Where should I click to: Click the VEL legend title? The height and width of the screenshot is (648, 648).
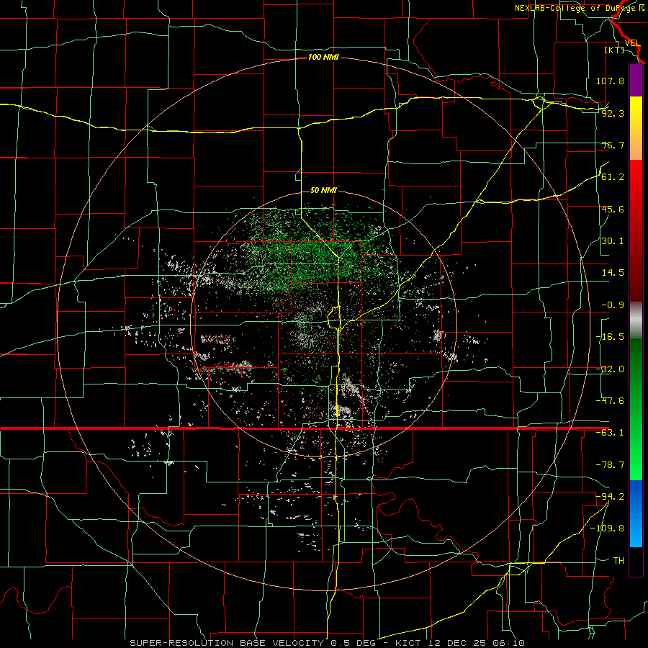pos(632,43)
